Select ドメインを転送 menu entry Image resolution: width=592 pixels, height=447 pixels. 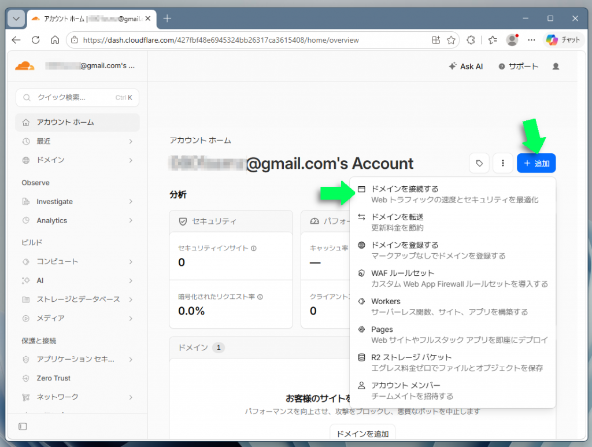pos(453,223)
